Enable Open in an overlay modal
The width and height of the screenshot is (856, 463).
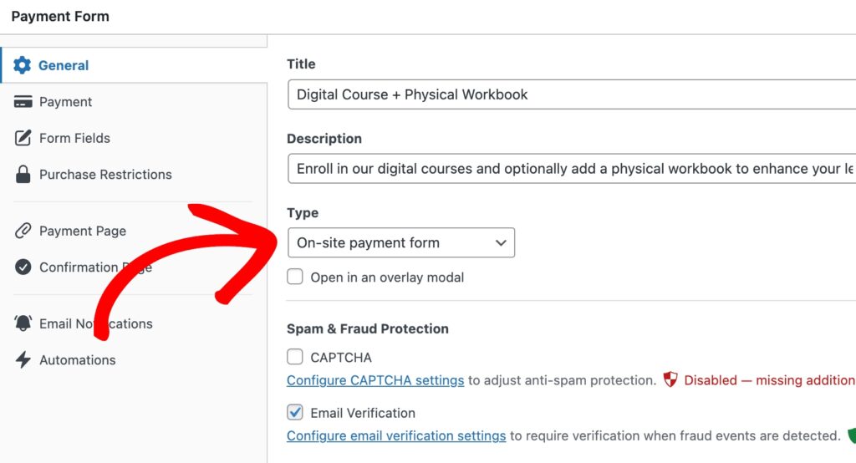(295, 277)
